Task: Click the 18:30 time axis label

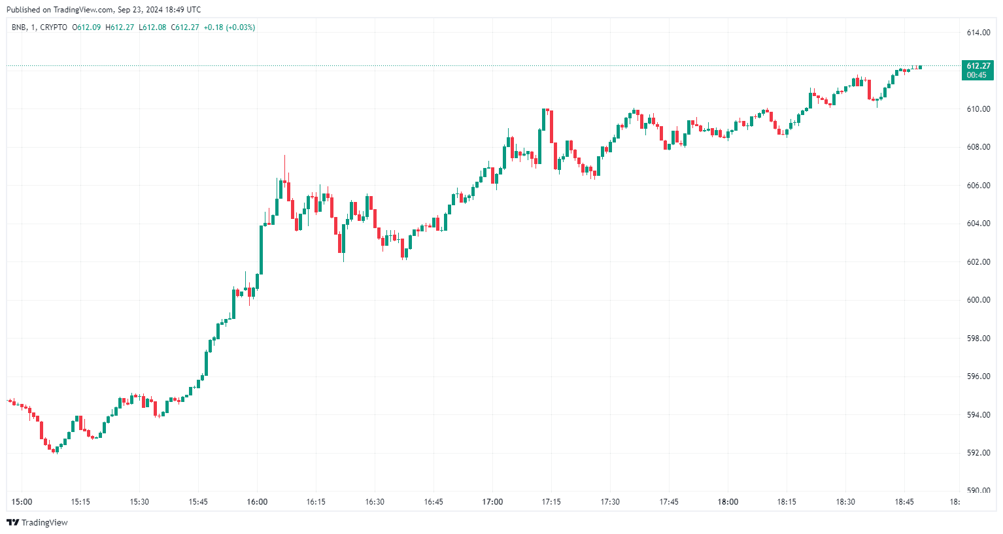Action: click(x=845, y=502)
